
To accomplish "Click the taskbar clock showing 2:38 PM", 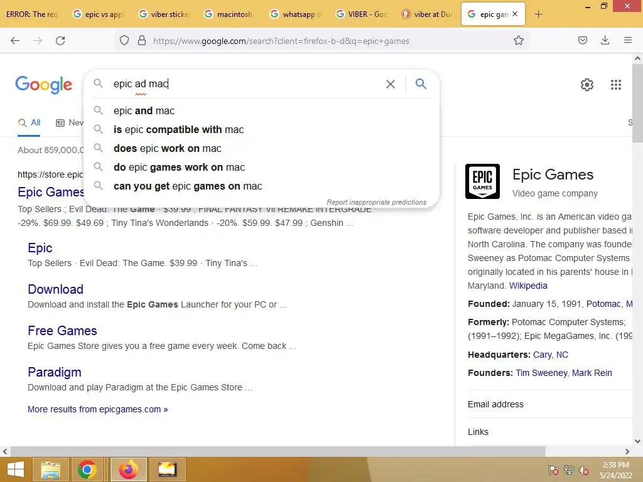I will click(x=615, y=470).
